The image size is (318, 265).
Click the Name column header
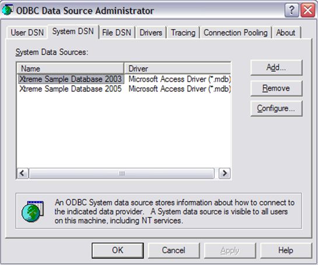(x=70, y=68)
